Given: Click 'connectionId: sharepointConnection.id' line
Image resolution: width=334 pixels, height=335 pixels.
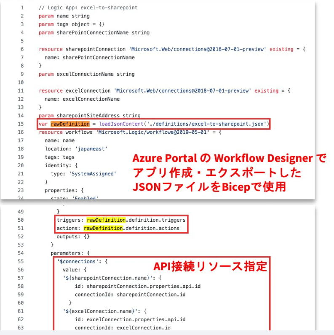Looking at the screenshot, I should point(130,295).
